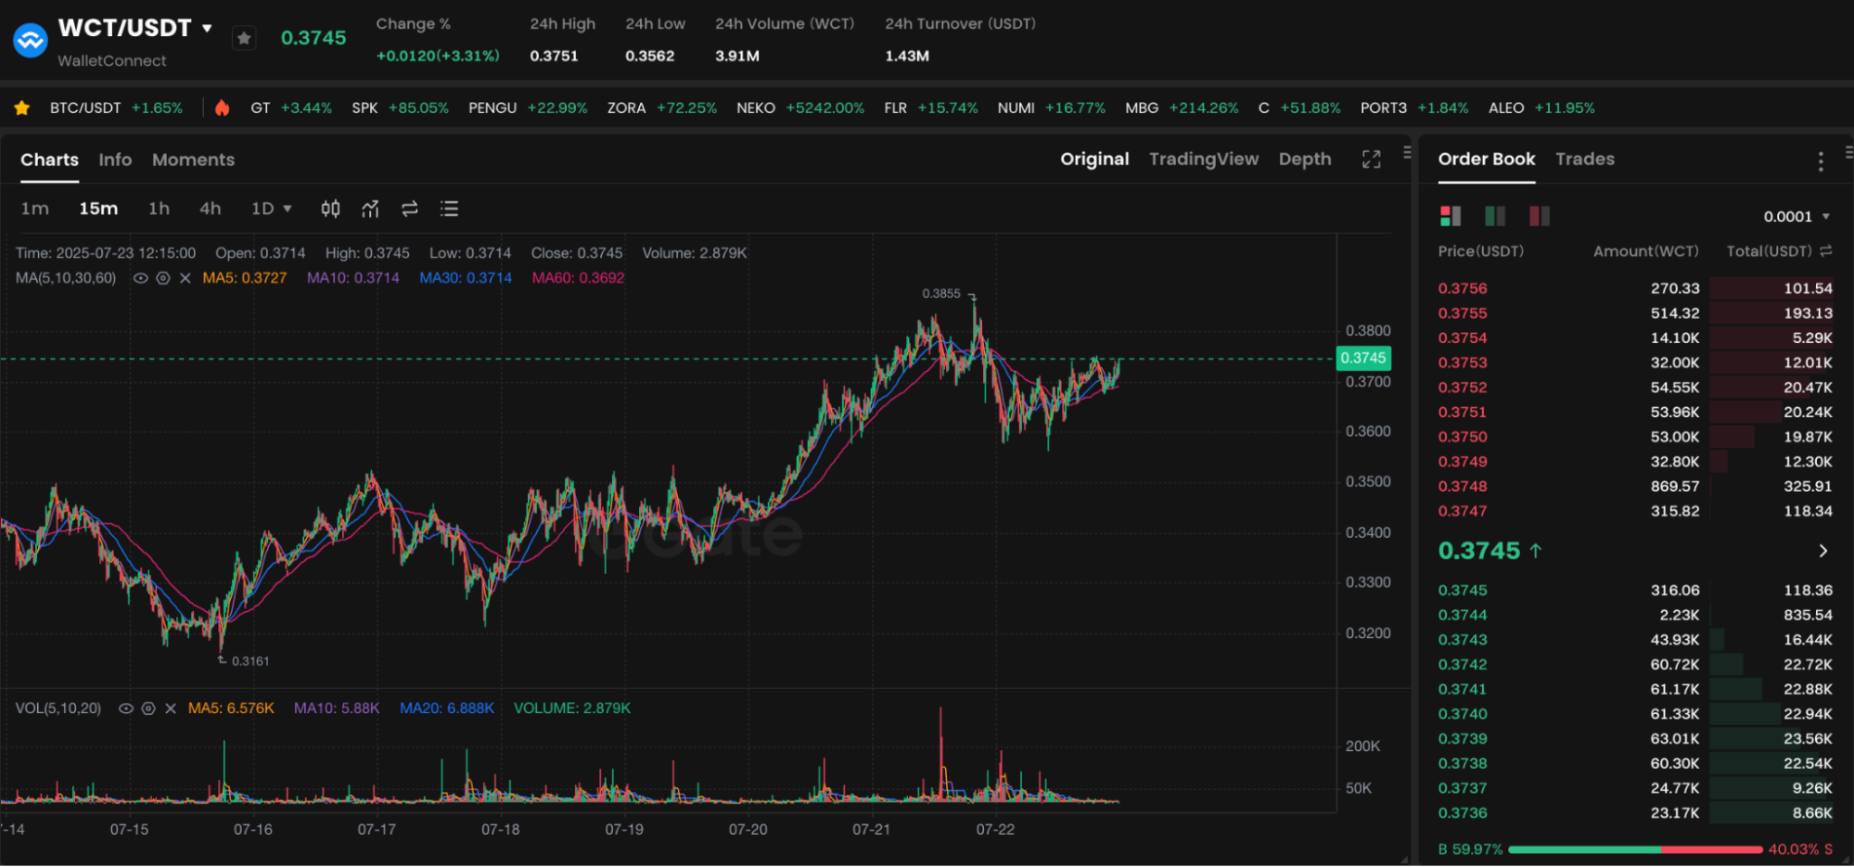Click the favorites star in ticker bar
The height and width of the screenshot is (867, 1854).
click(22, 108)
